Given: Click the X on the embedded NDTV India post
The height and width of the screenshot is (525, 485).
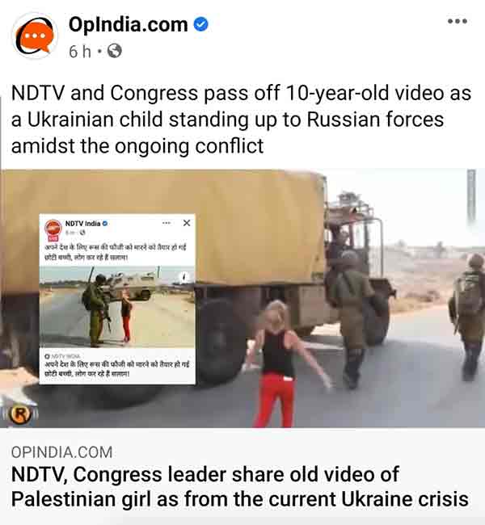Looking at the screenshot, I should [187, 223].
